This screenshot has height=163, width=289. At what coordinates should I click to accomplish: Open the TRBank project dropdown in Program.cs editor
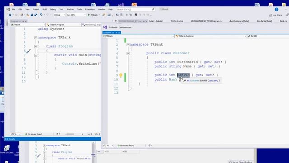click(x=28, y=24)
